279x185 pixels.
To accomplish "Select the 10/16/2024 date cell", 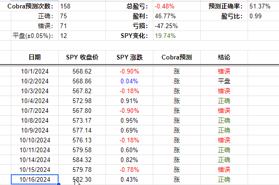I will tap(35, 179).
